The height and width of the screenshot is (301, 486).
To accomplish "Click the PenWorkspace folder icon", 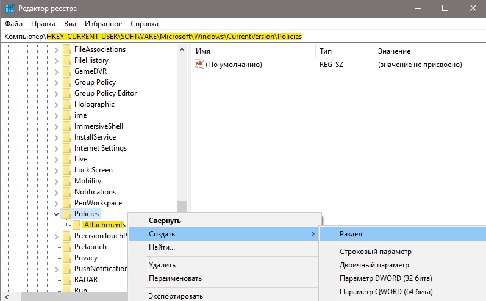I will [x=66, y=203].
